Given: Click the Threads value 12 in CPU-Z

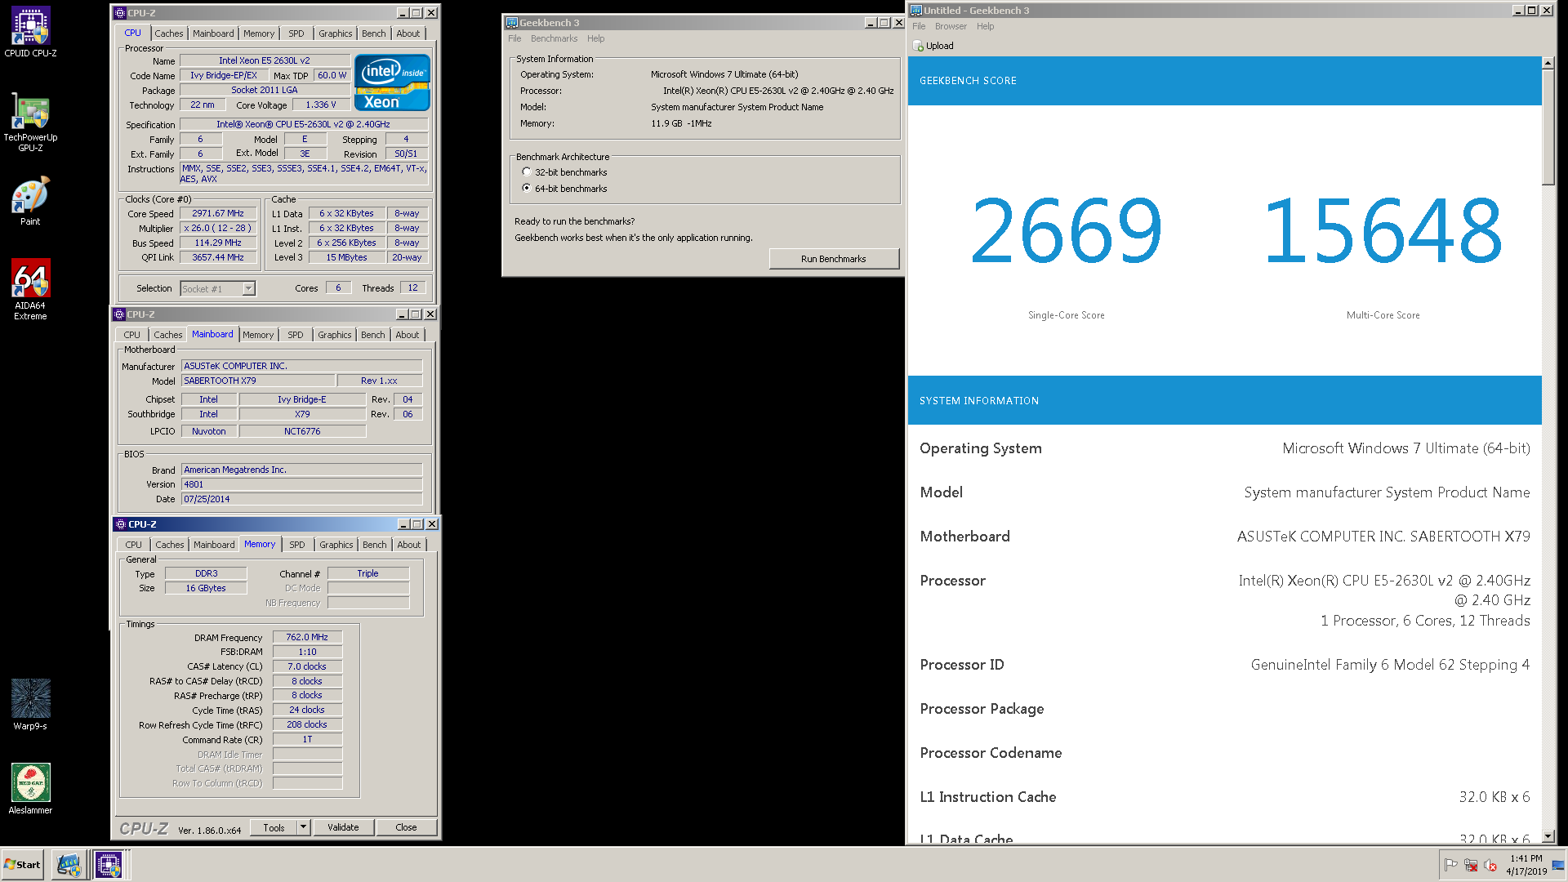Looking at the screenshot, I should pyautogui.click(x=413, y=287).
